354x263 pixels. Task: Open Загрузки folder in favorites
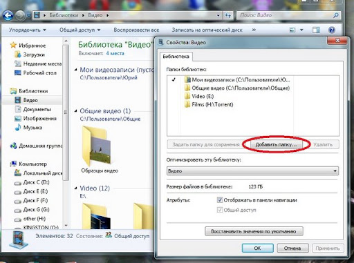tap(30, 55)
